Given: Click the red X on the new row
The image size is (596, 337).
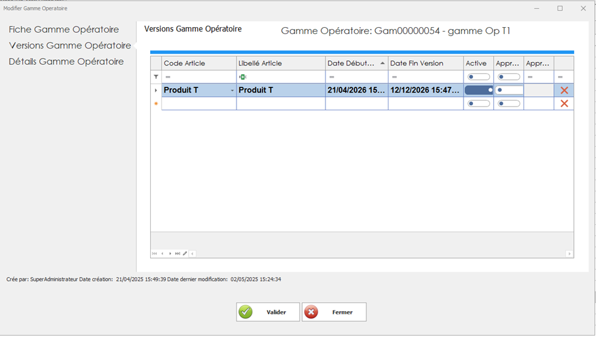Looking at the screenshot, I should pyautogui.click(x=564, y=103).
